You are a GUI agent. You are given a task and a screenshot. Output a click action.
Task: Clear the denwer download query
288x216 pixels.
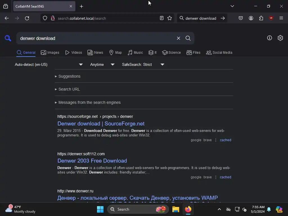pyautogui.click(x=178, y=38)
